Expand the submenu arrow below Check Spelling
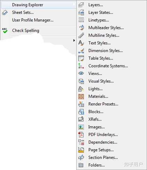147x170 pixels. (x=74, y=41)
